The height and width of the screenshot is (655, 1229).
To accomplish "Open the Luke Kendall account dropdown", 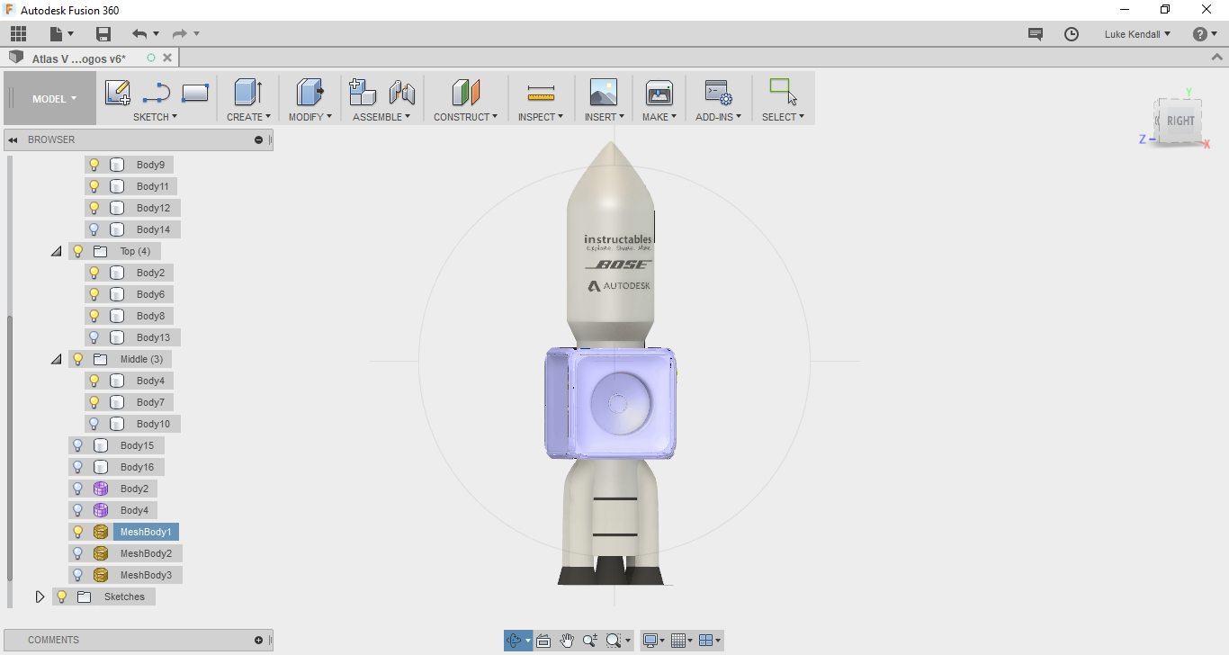I will [1137, 34].
